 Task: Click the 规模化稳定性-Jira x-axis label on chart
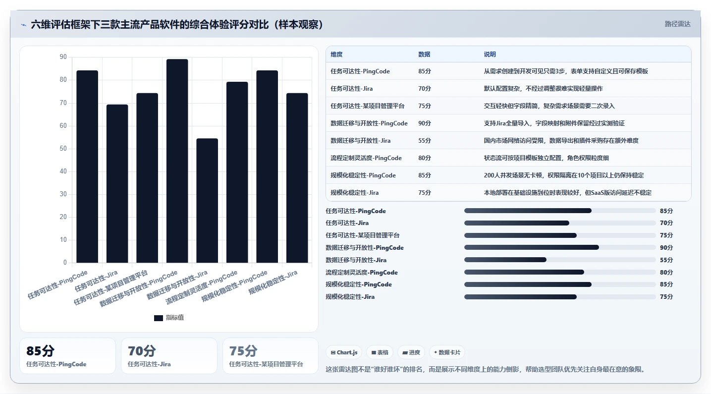point(273,282)
